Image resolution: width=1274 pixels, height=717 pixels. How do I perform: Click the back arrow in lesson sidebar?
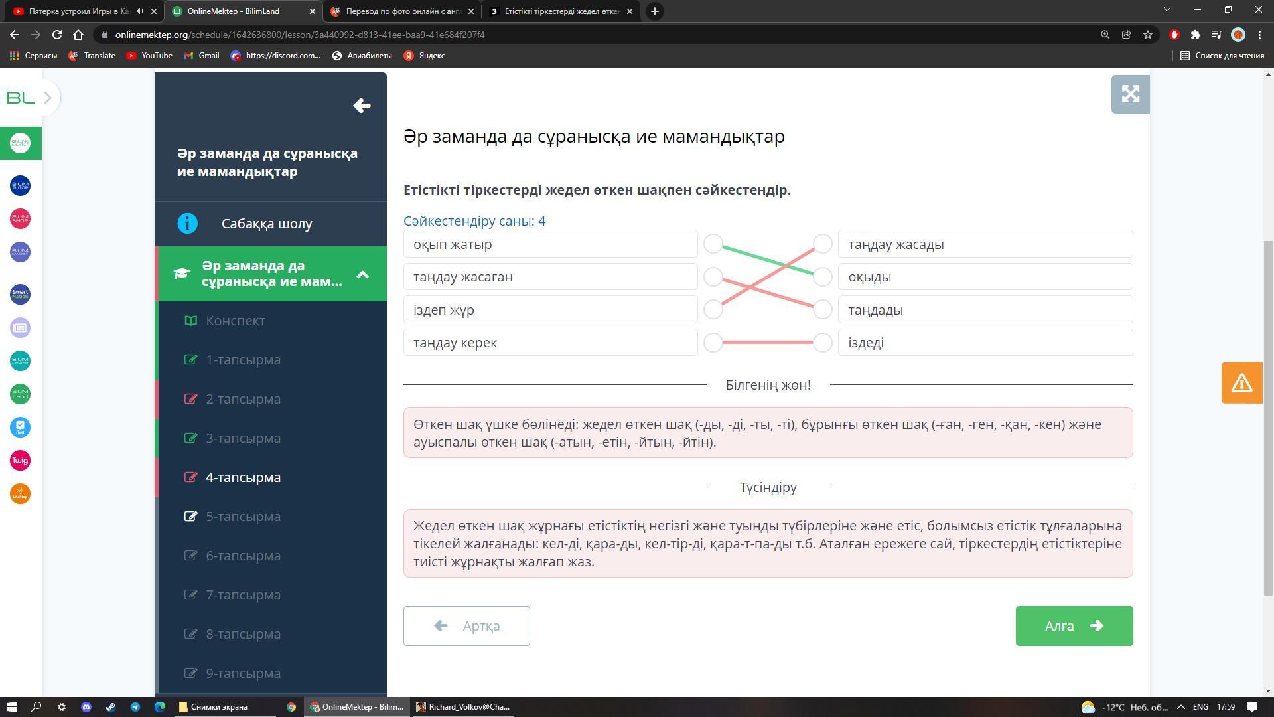click(362, 106)
